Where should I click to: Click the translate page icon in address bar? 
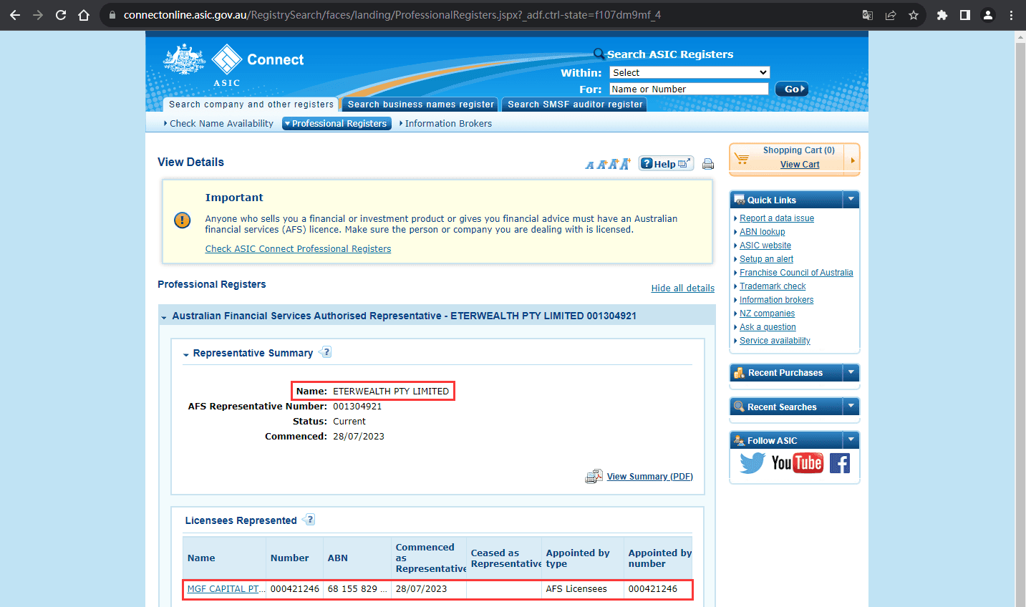pyautogui.click(x=868, y=15)
